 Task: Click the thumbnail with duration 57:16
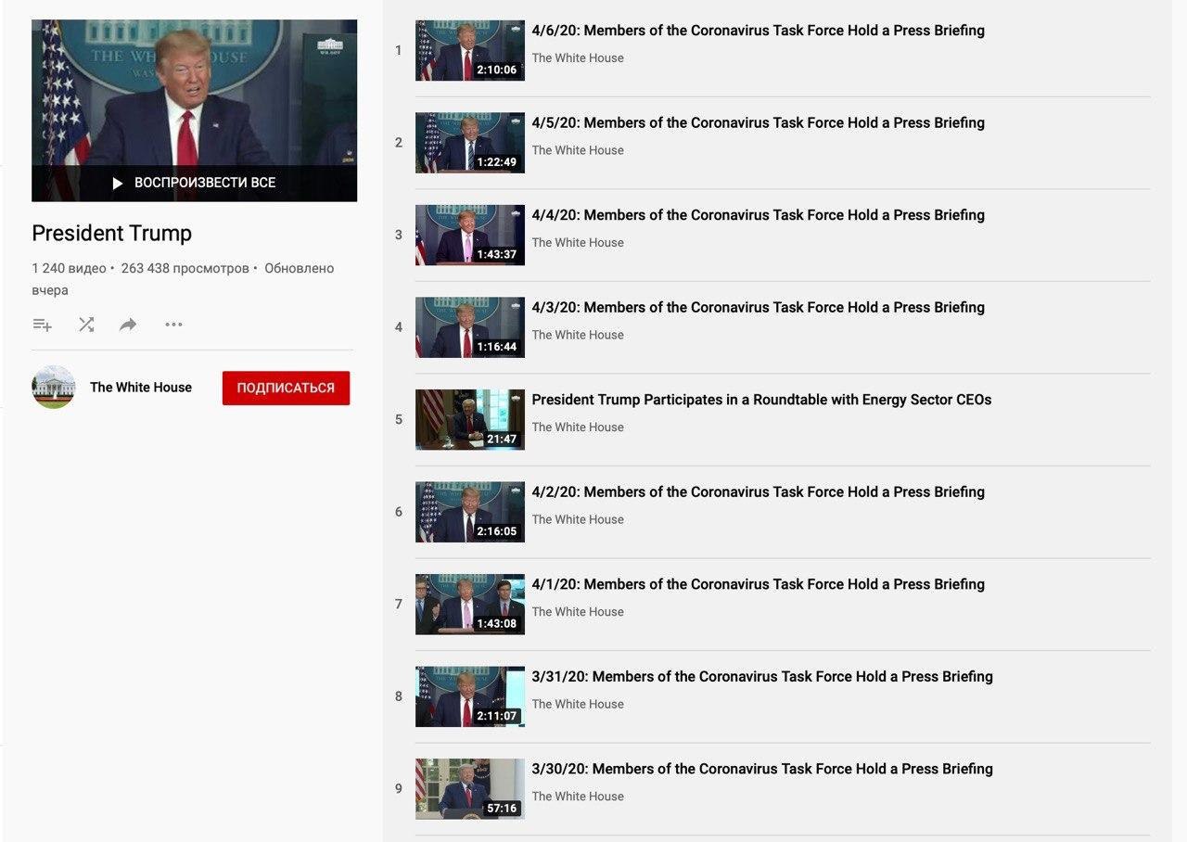click(470, 788)
